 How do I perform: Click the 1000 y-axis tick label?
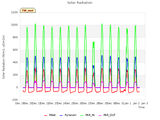coord(14,25)
